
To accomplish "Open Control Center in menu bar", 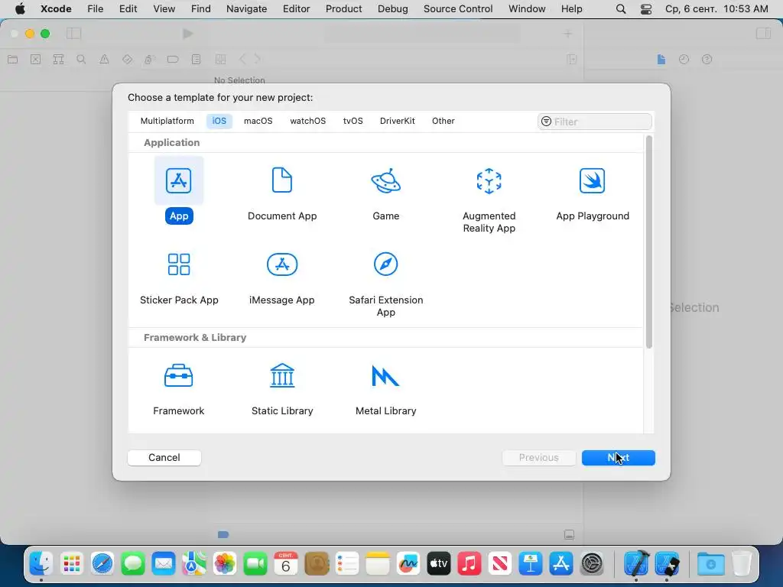I will [646, 9].
